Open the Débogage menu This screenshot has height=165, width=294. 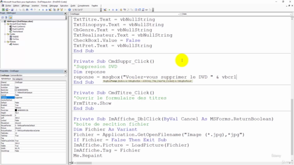(x=54, y=5)
